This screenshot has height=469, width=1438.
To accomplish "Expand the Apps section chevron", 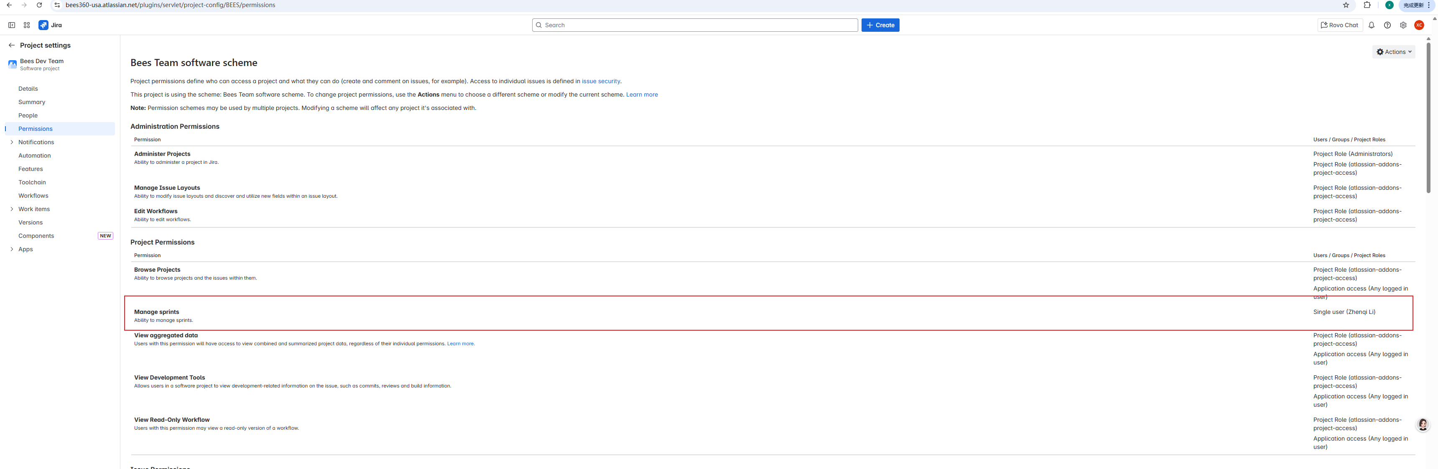I will click(12, 250).
